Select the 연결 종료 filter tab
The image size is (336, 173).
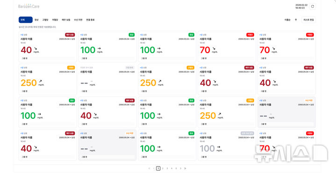tap(90, 20)
